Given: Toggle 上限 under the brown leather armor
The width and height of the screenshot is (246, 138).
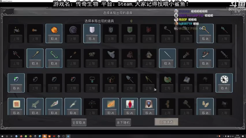Looking at the screenshot, I should (92, 64).
